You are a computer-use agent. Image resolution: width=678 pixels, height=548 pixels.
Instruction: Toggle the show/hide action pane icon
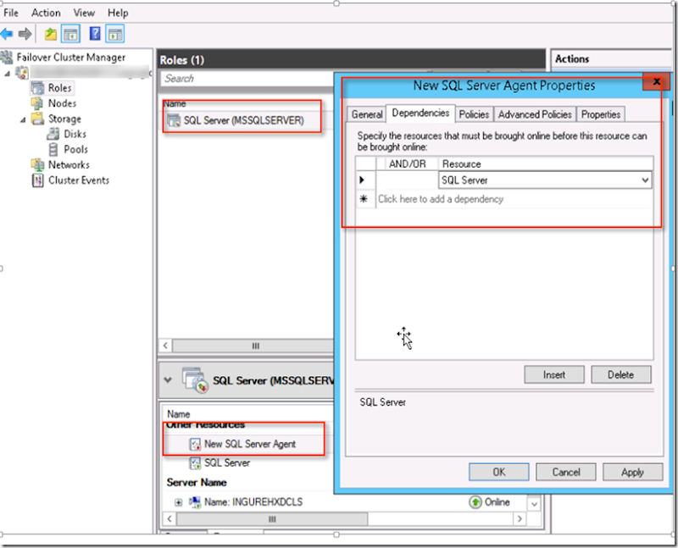point(115,34)
